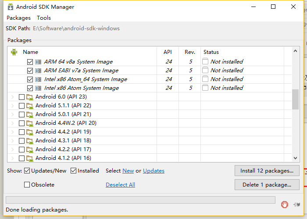Click the Intel x86 Atom_64 system image icon
Viewport: 307px width, 219px height.
pos(38,79)
